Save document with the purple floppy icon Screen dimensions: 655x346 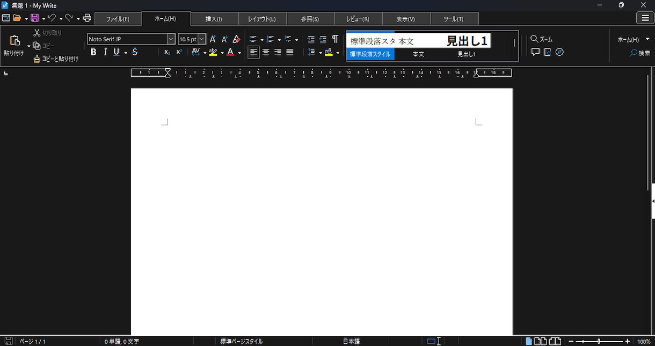click(x=34, y=18)
